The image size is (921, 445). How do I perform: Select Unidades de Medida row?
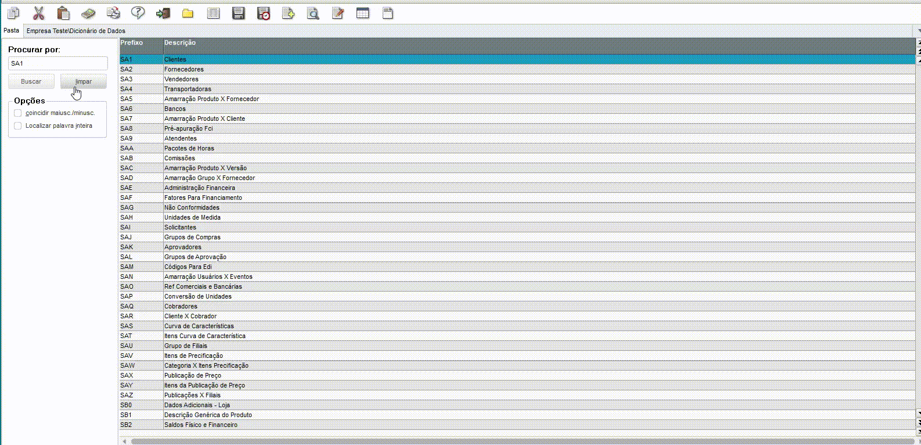point(517,217)
